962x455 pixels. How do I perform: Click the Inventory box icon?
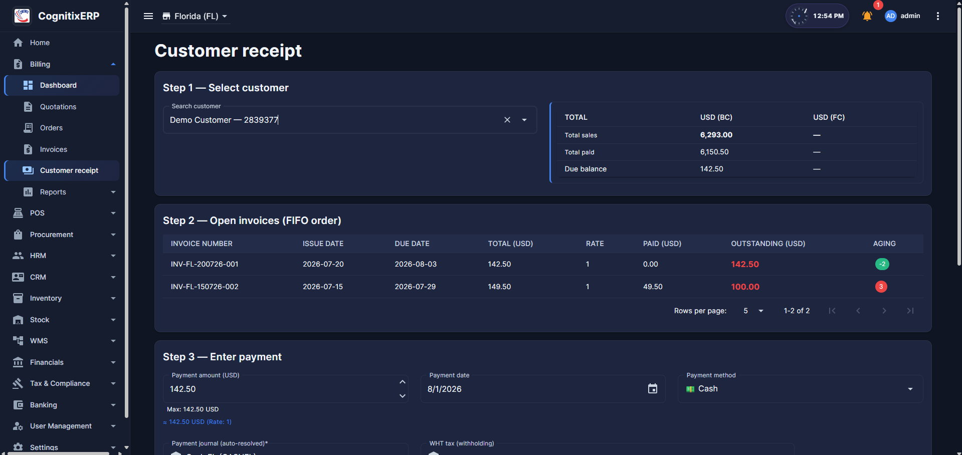click(x=18, y=298)
